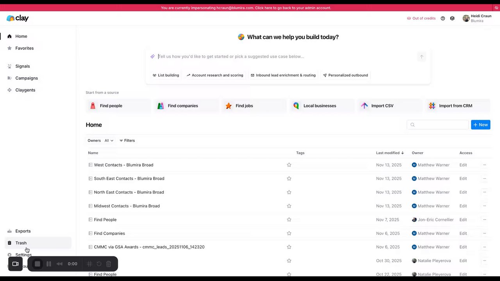Open the help question mark icon

click(443, 18)
